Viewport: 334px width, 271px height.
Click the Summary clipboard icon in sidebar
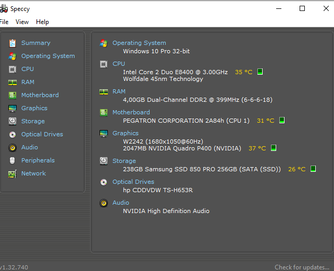(x=13, y=43)
